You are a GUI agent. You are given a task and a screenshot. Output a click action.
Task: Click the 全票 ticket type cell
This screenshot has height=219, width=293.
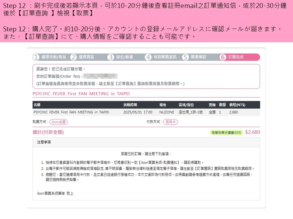212,112
